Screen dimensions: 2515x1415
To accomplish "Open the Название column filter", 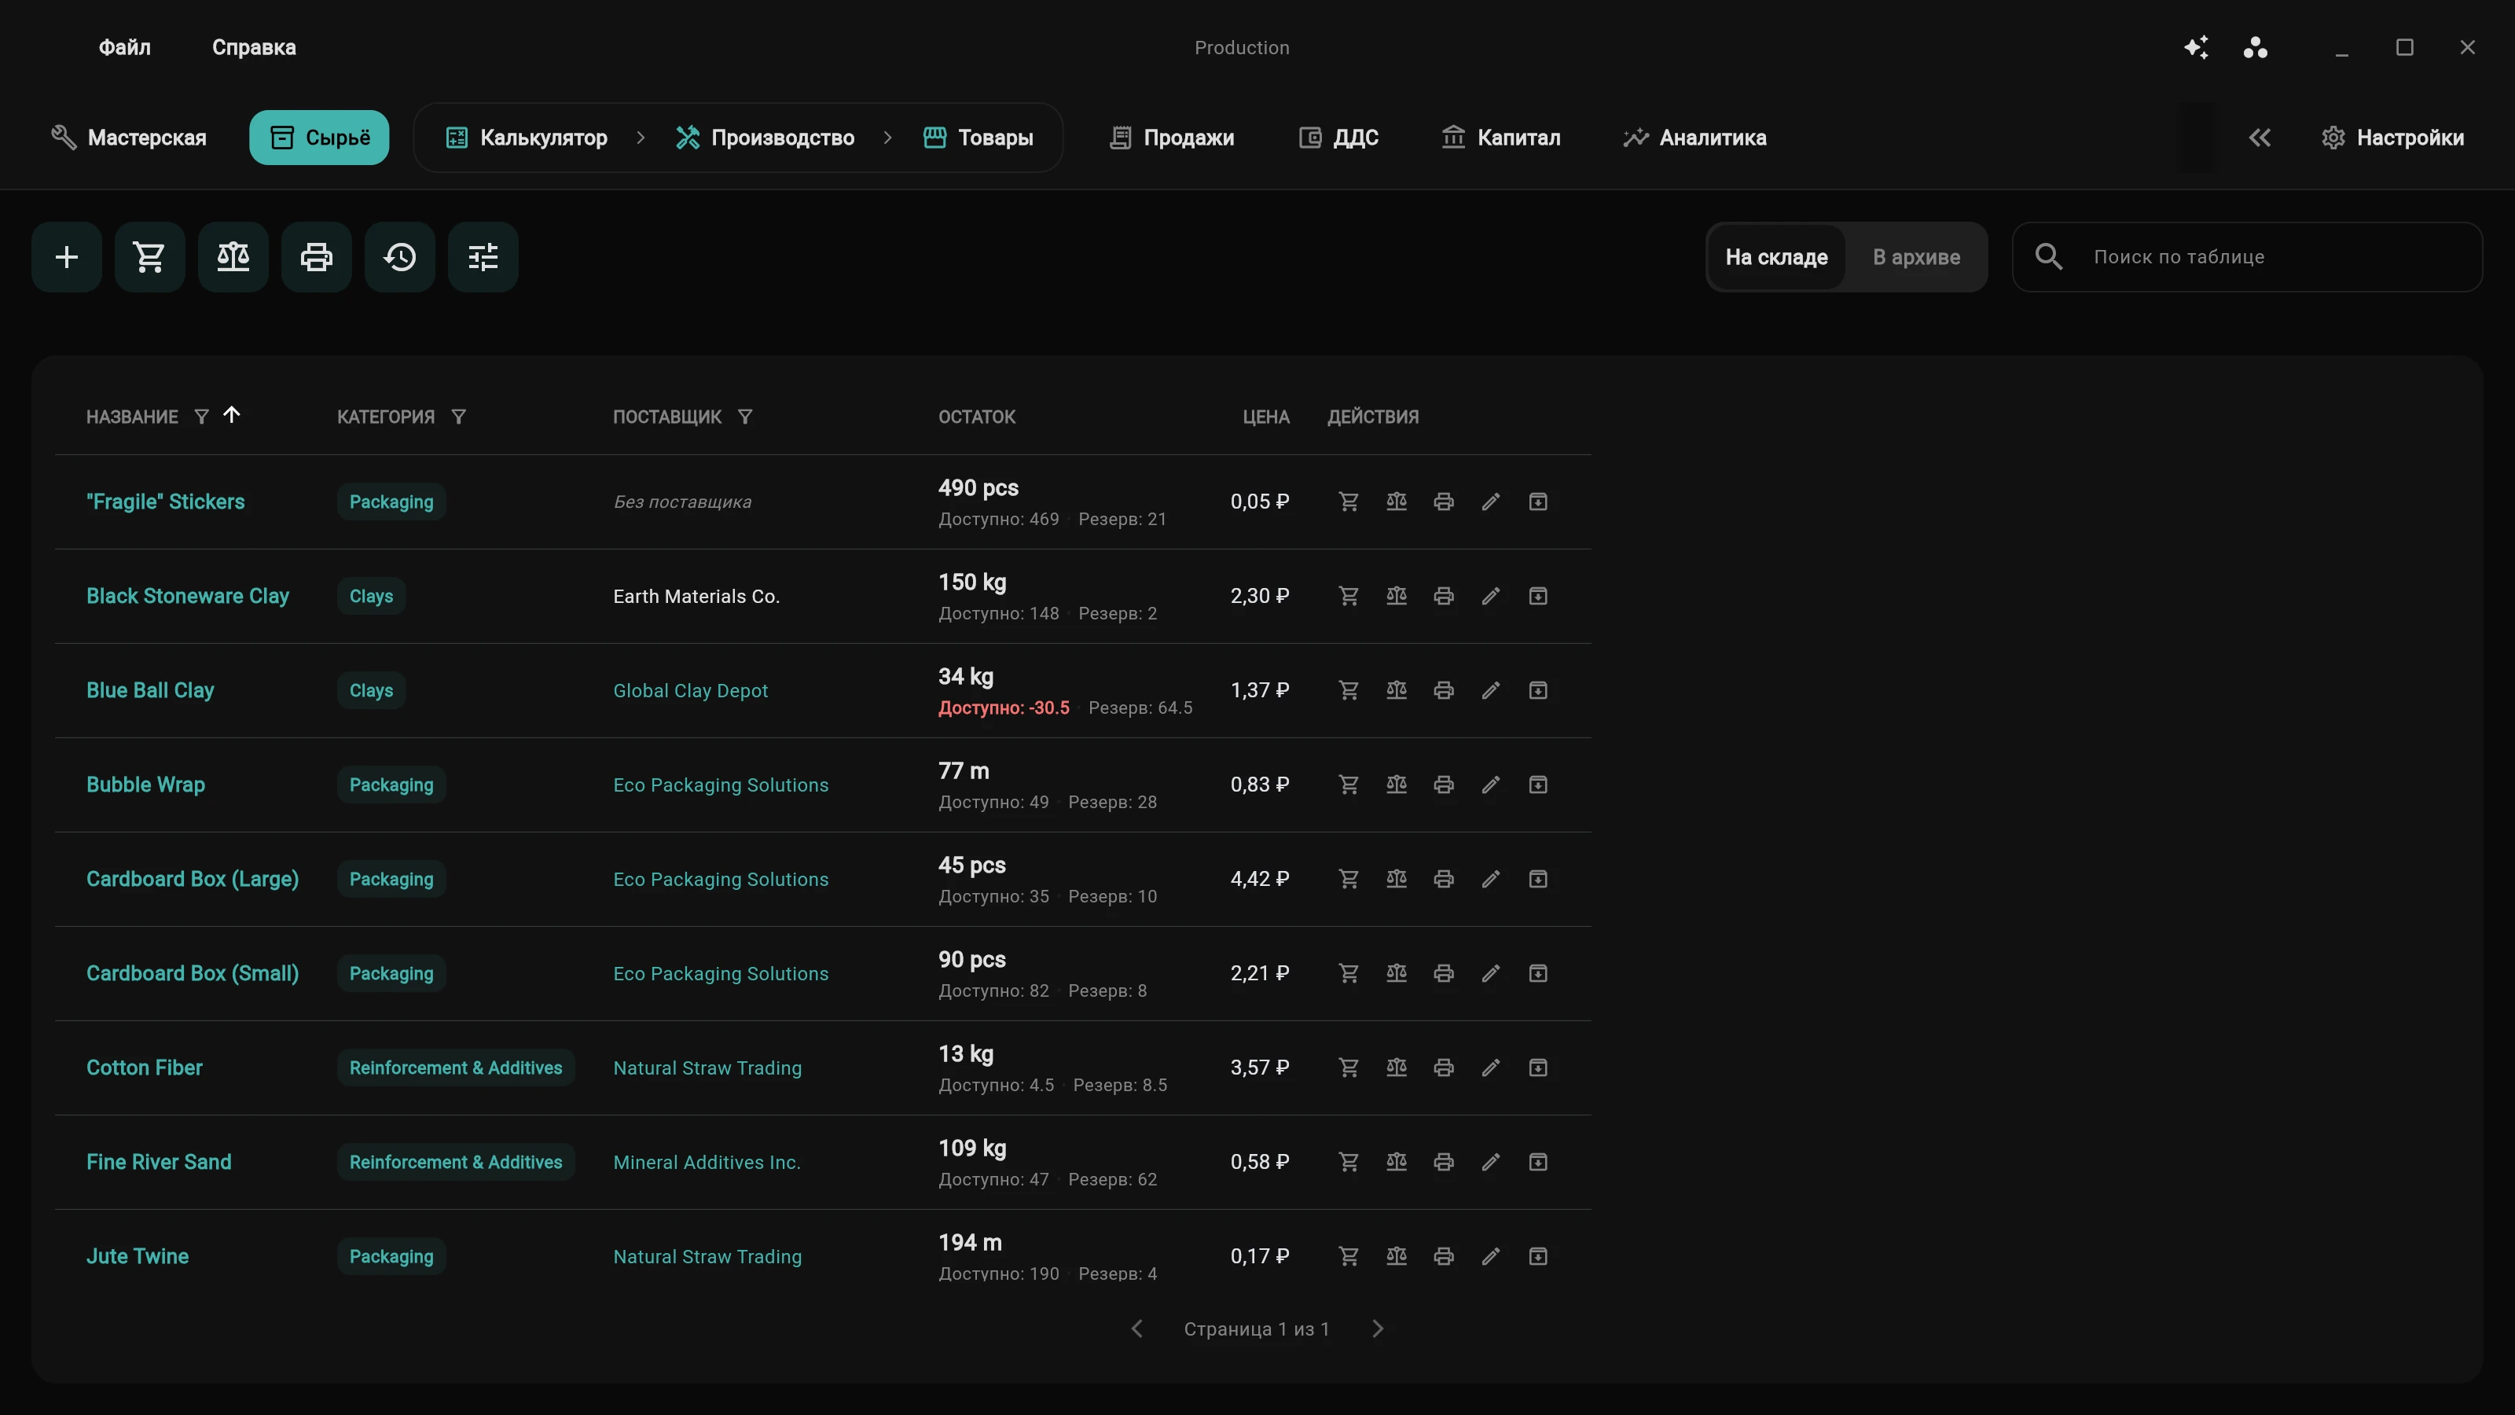I will tap(201, 417).
